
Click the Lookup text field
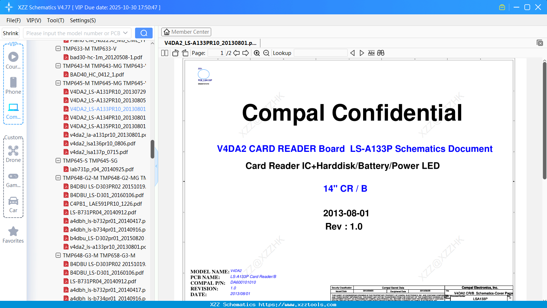pos(321,53)
